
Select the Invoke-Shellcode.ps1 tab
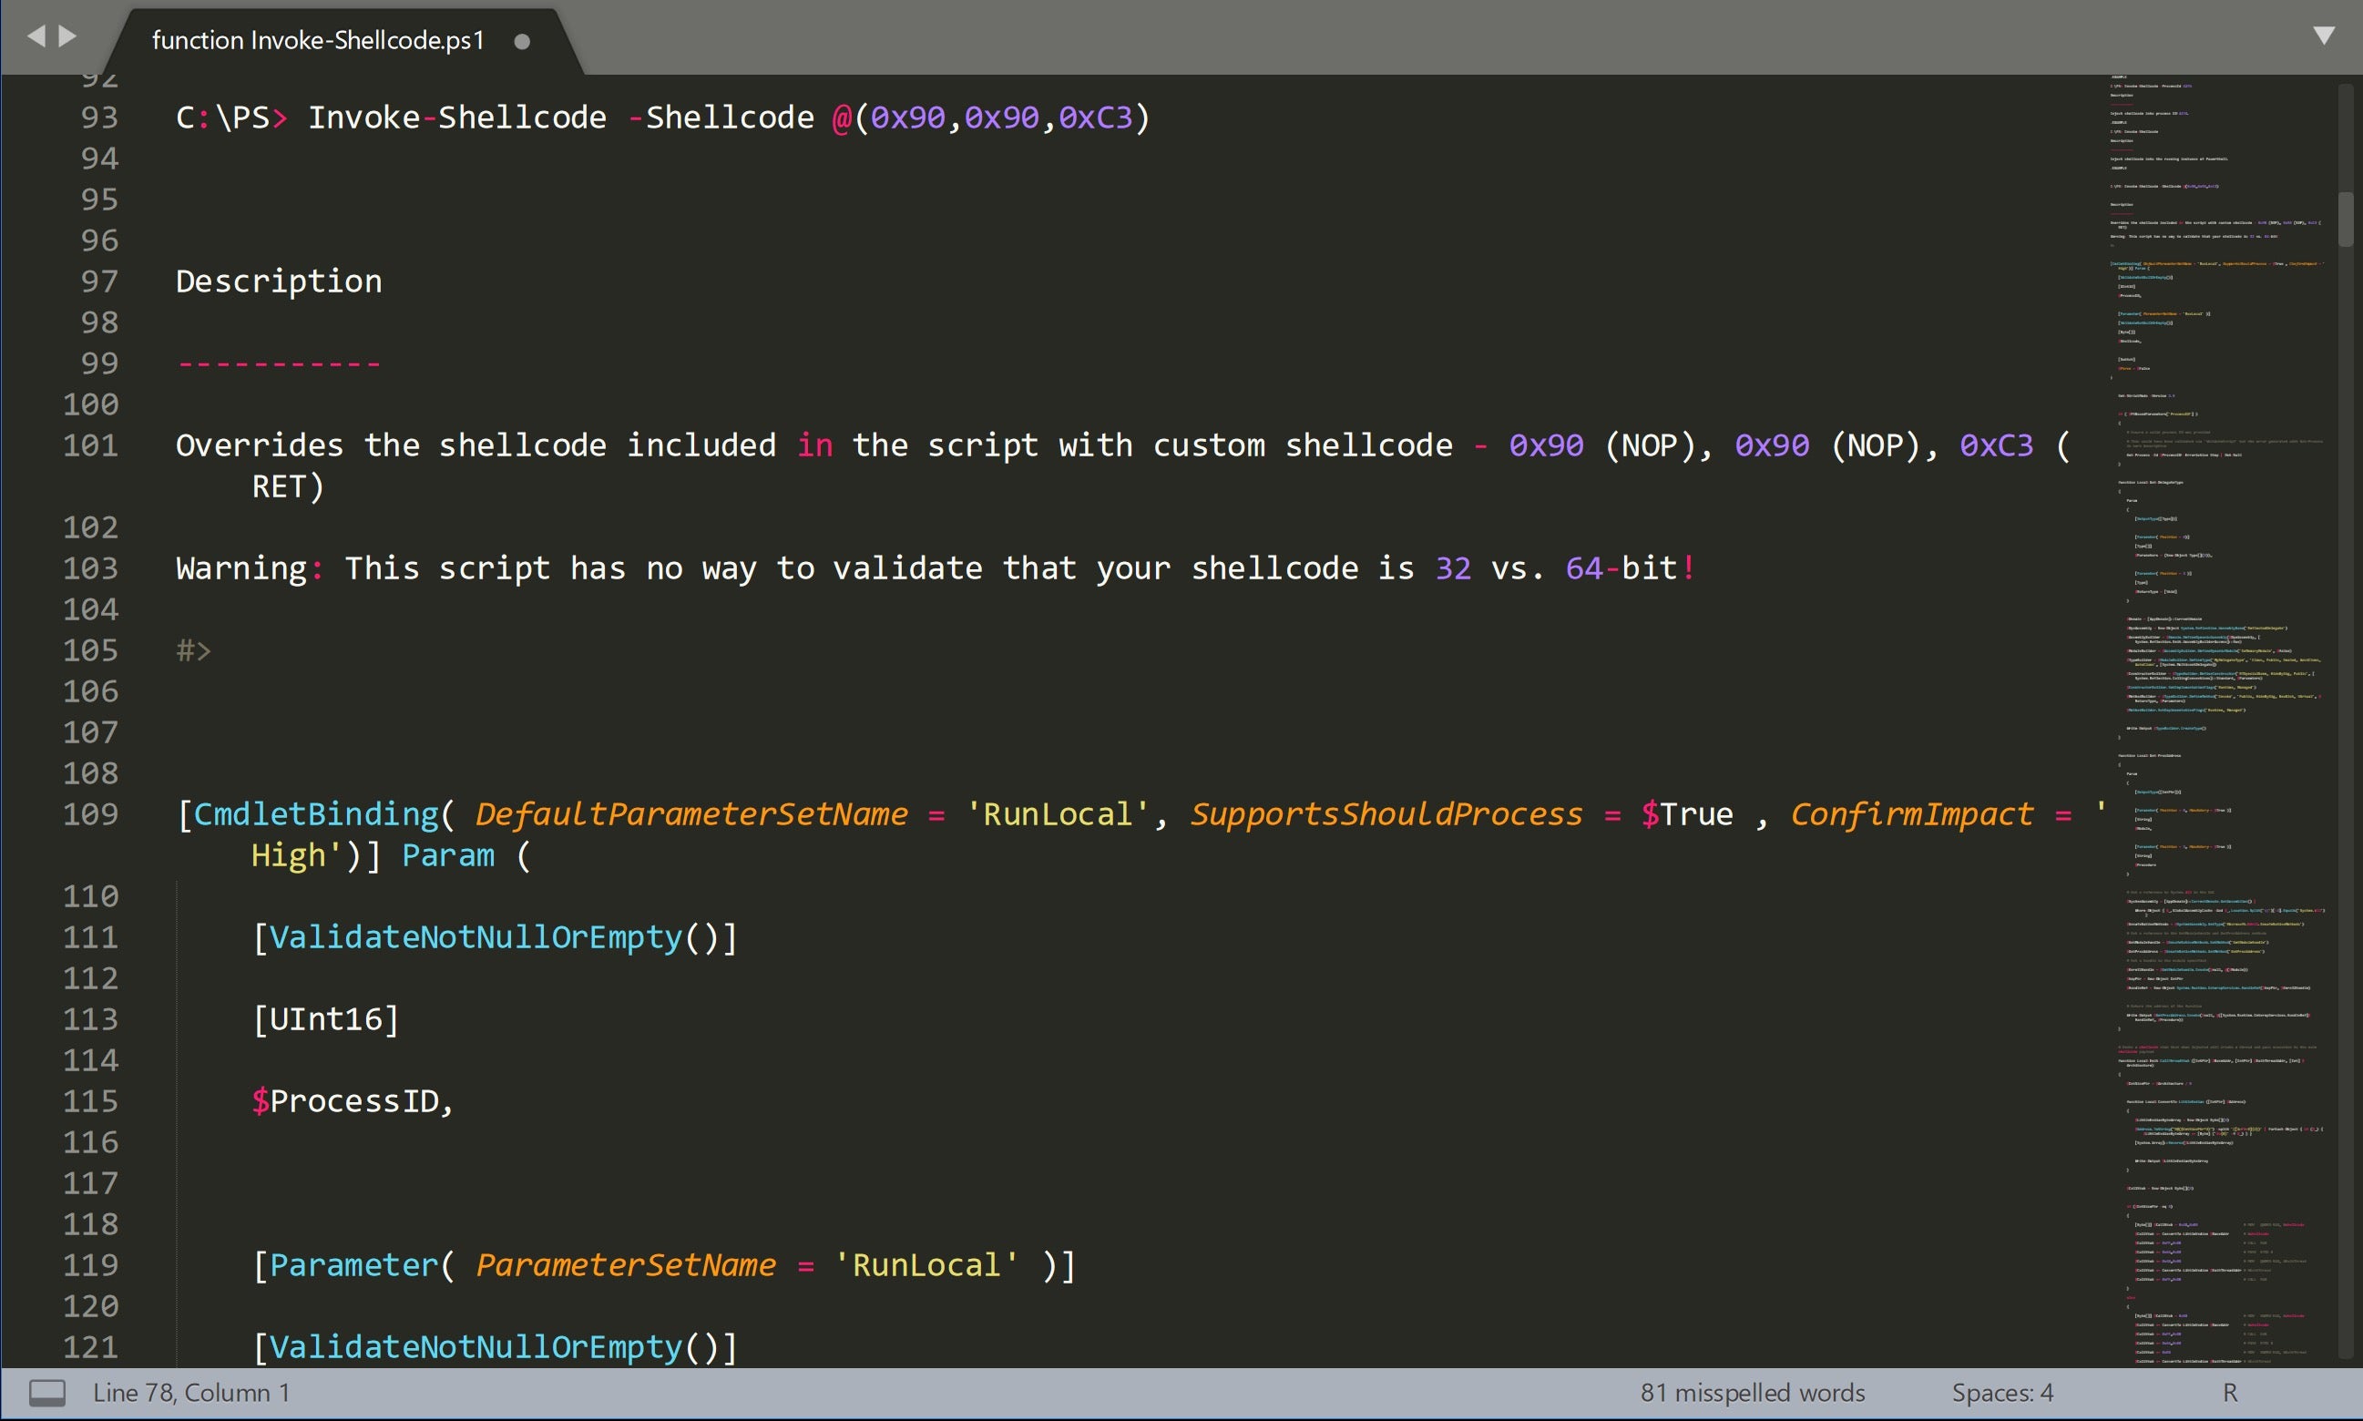(318, 40)
